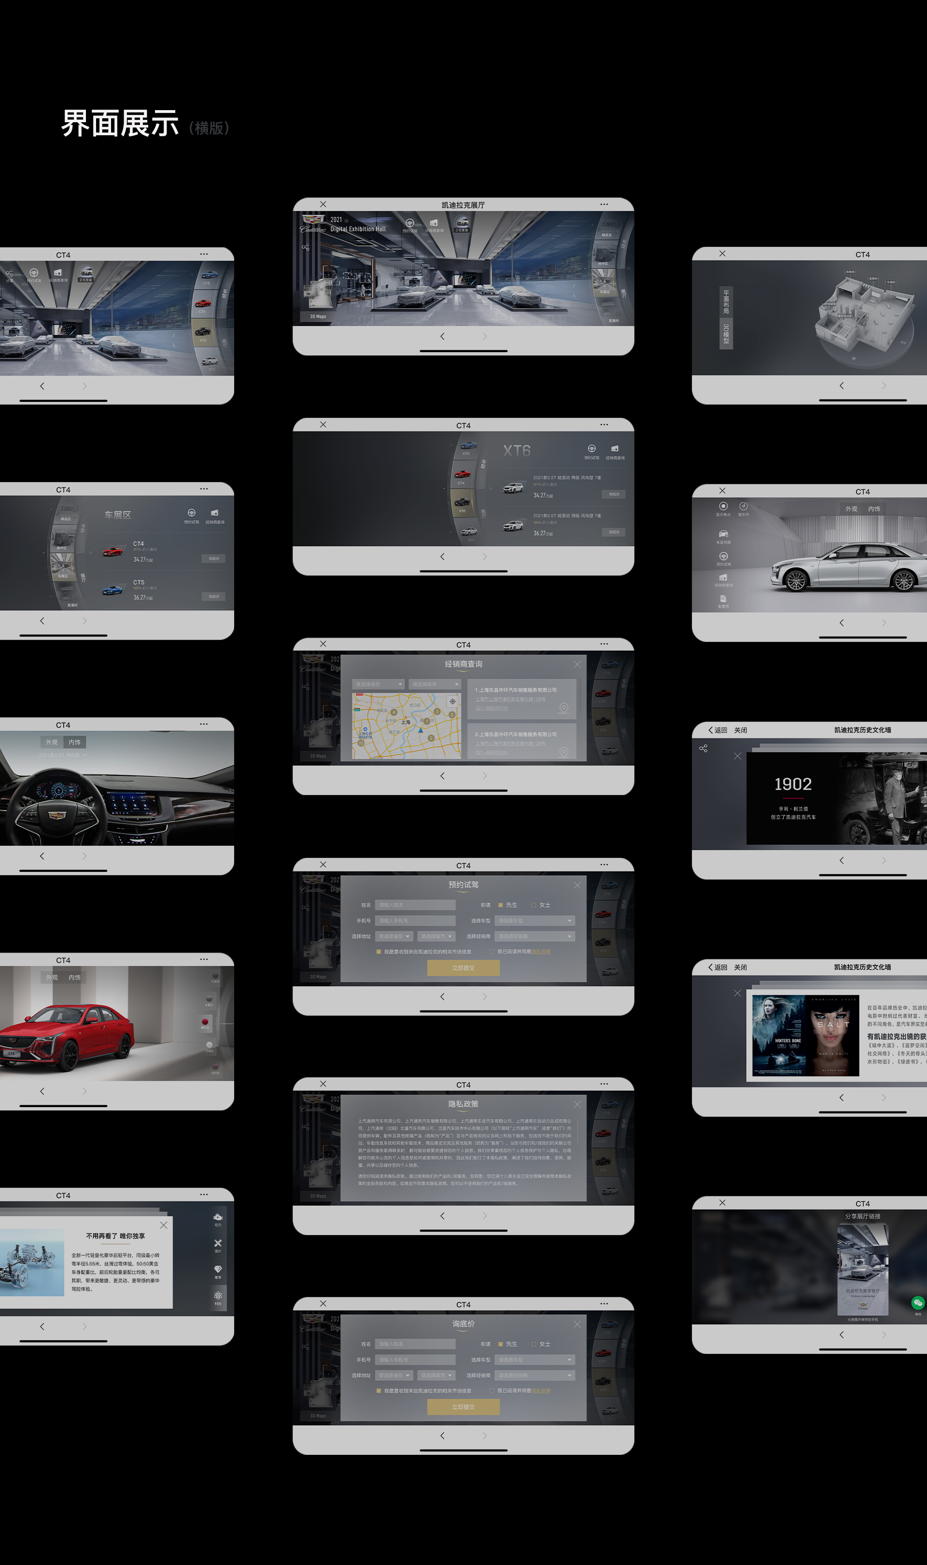Check 先生 in the 预约试驾 form

(x=500, y=905)
